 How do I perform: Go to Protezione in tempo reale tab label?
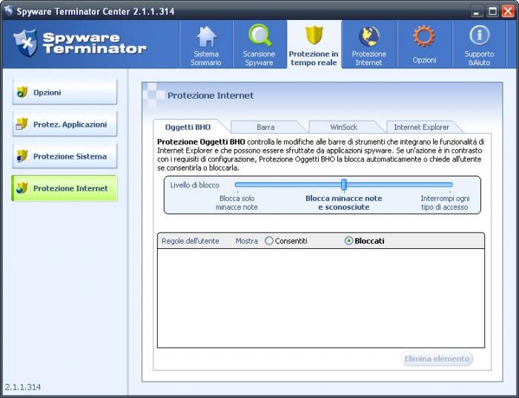click(x=314, y=59)
